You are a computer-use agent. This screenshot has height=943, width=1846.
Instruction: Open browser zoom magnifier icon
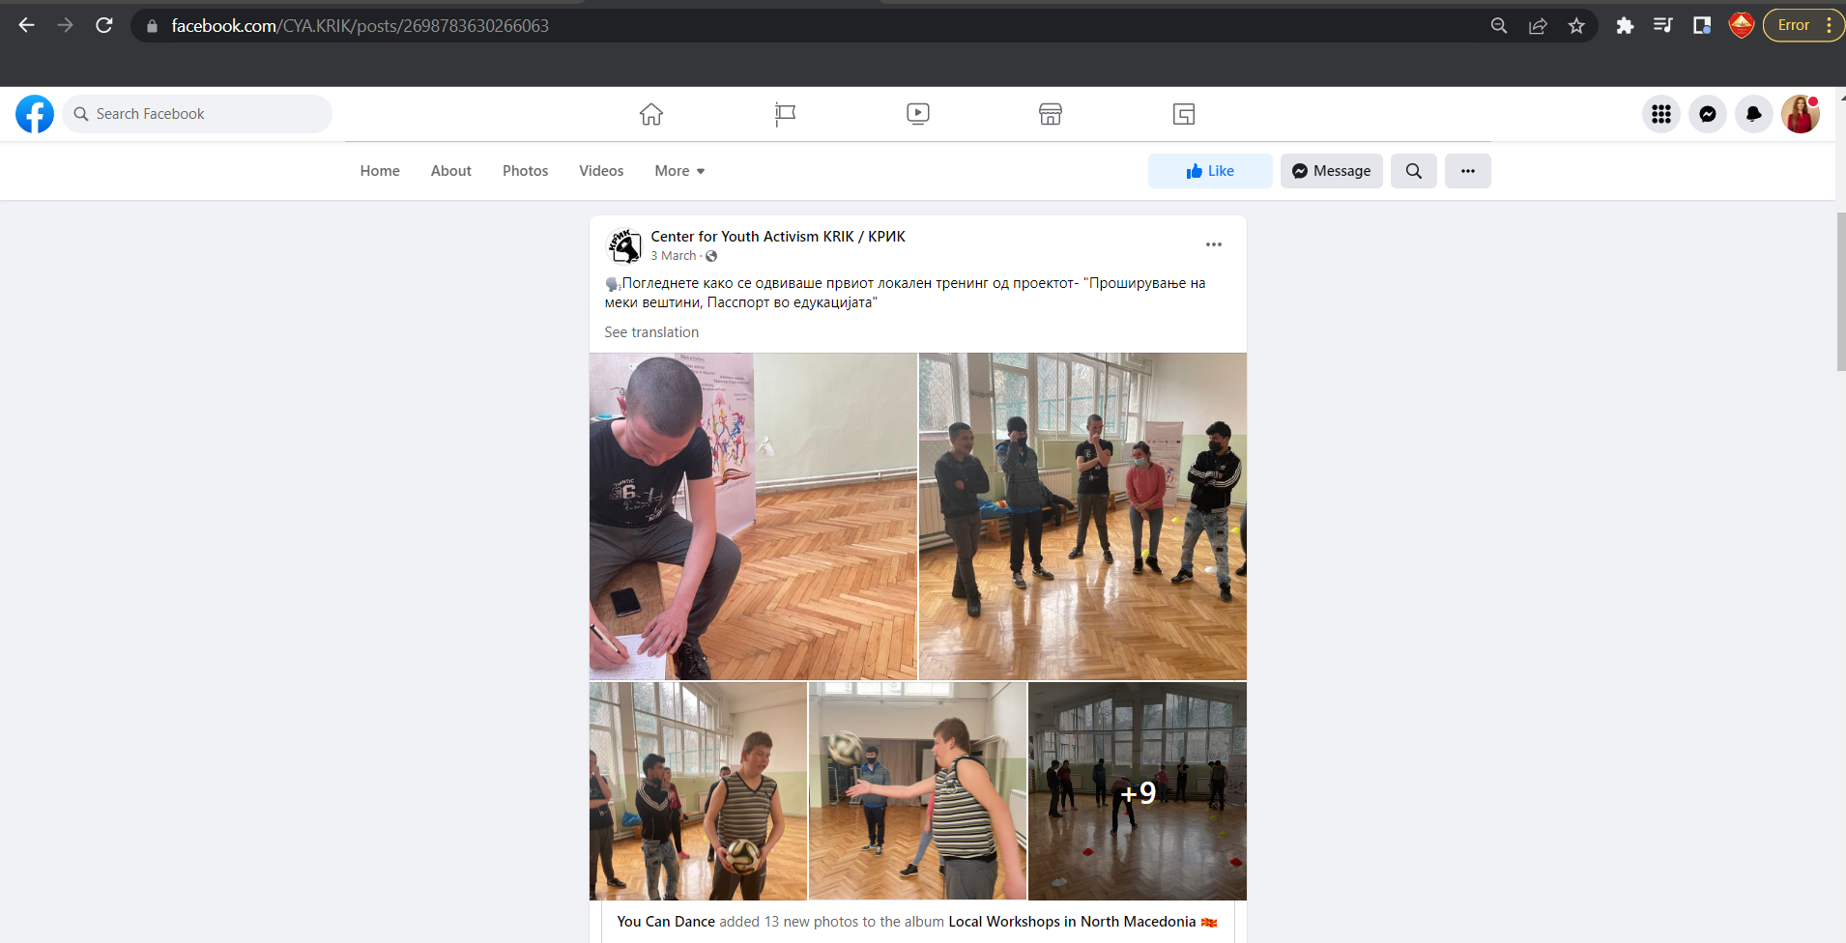click(x=1499, y=26)
